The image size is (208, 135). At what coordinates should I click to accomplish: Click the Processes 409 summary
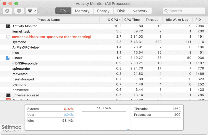click(x=157, y=115)
